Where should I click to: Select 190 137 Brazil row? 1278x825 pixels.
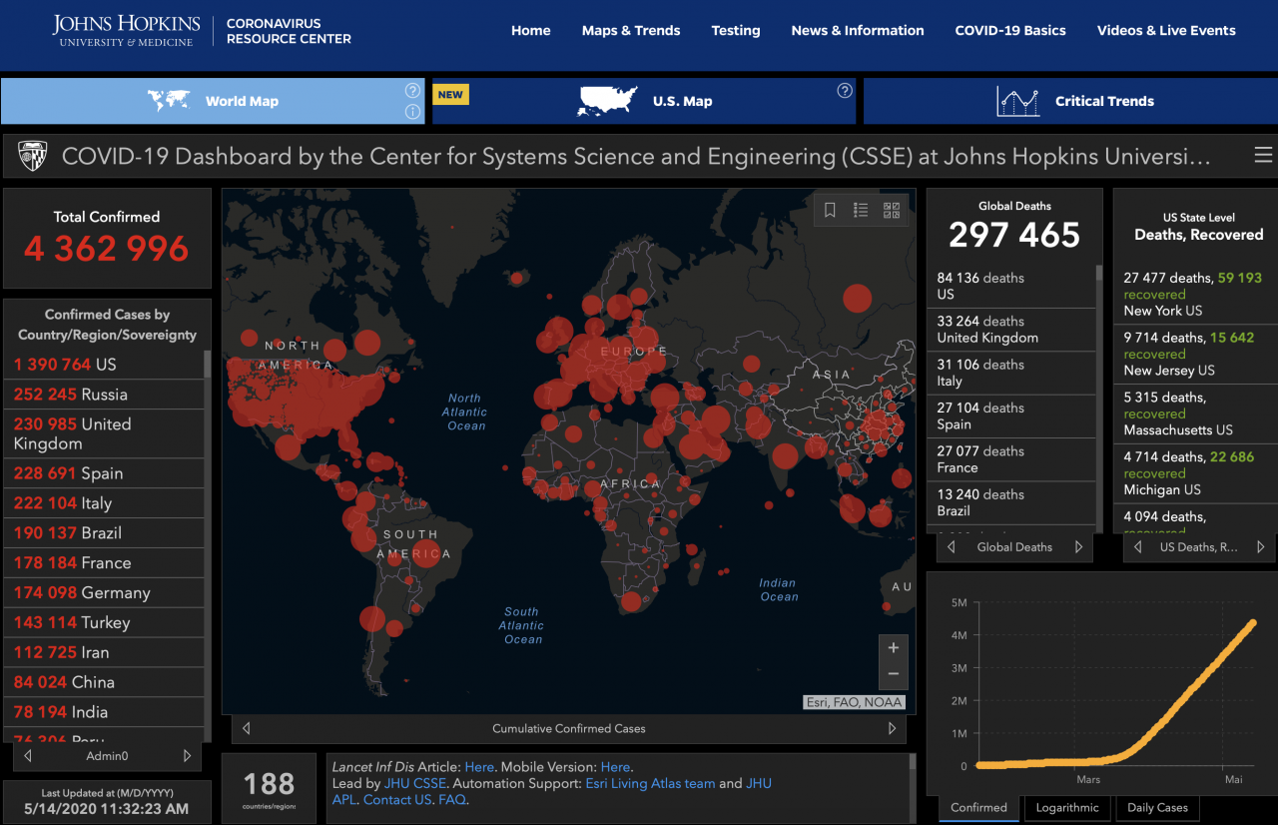pyautogui.click(x=104, y=533)
